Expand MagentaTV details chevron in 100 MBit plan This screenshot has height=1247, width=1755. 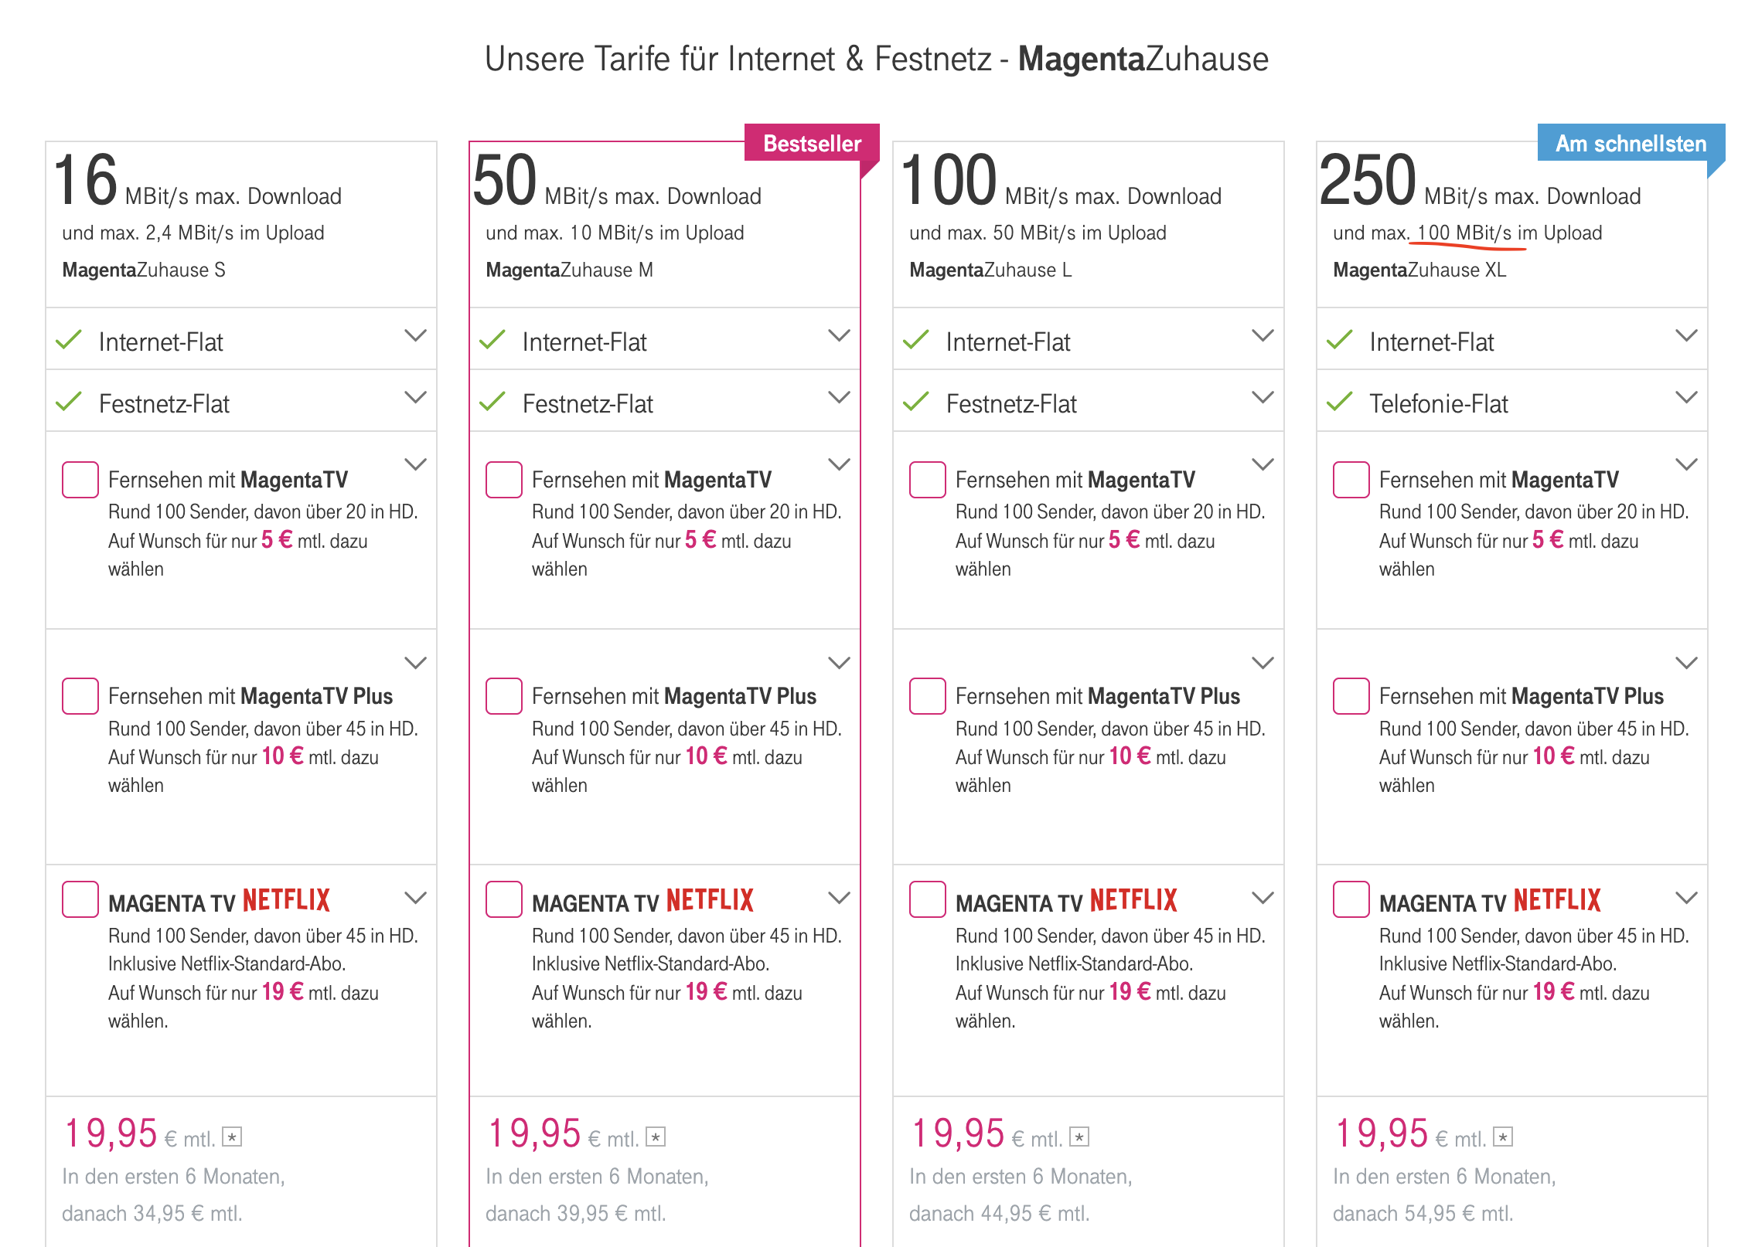(x=1263, y=464)
